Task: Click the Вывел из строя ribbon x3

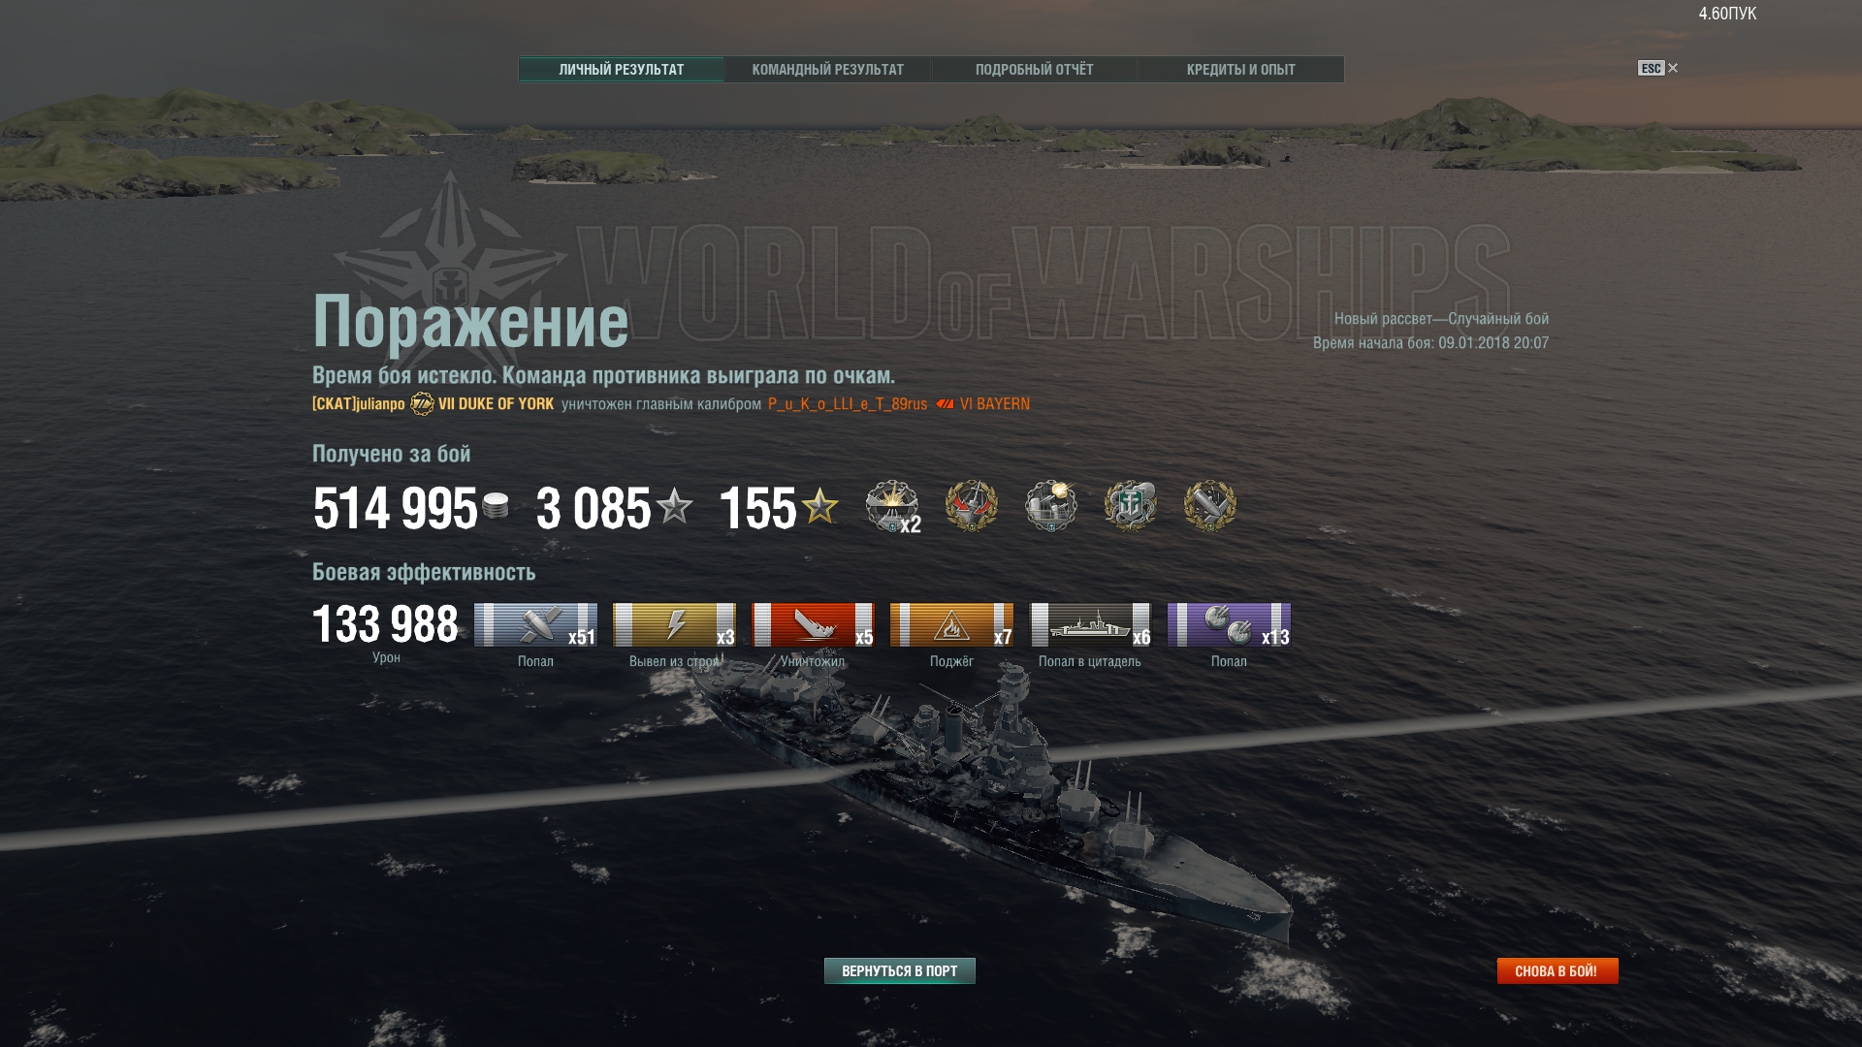Action: [x=674, y=624]
